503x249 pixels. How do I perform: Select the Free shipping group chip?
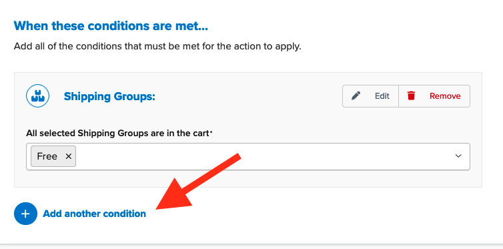pos(53,156)
